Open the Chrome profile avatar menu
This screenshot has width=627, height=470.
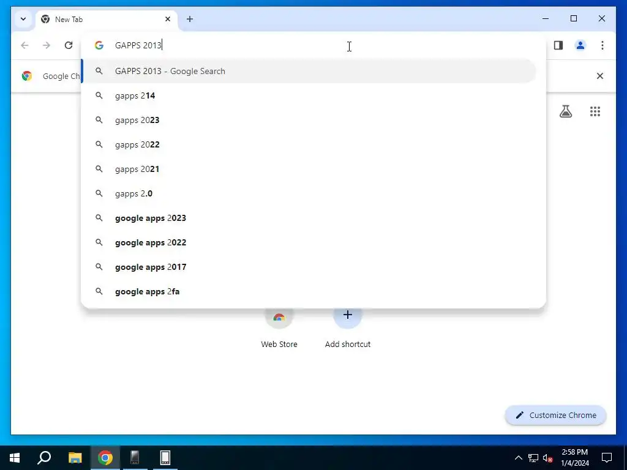(580, 45)
